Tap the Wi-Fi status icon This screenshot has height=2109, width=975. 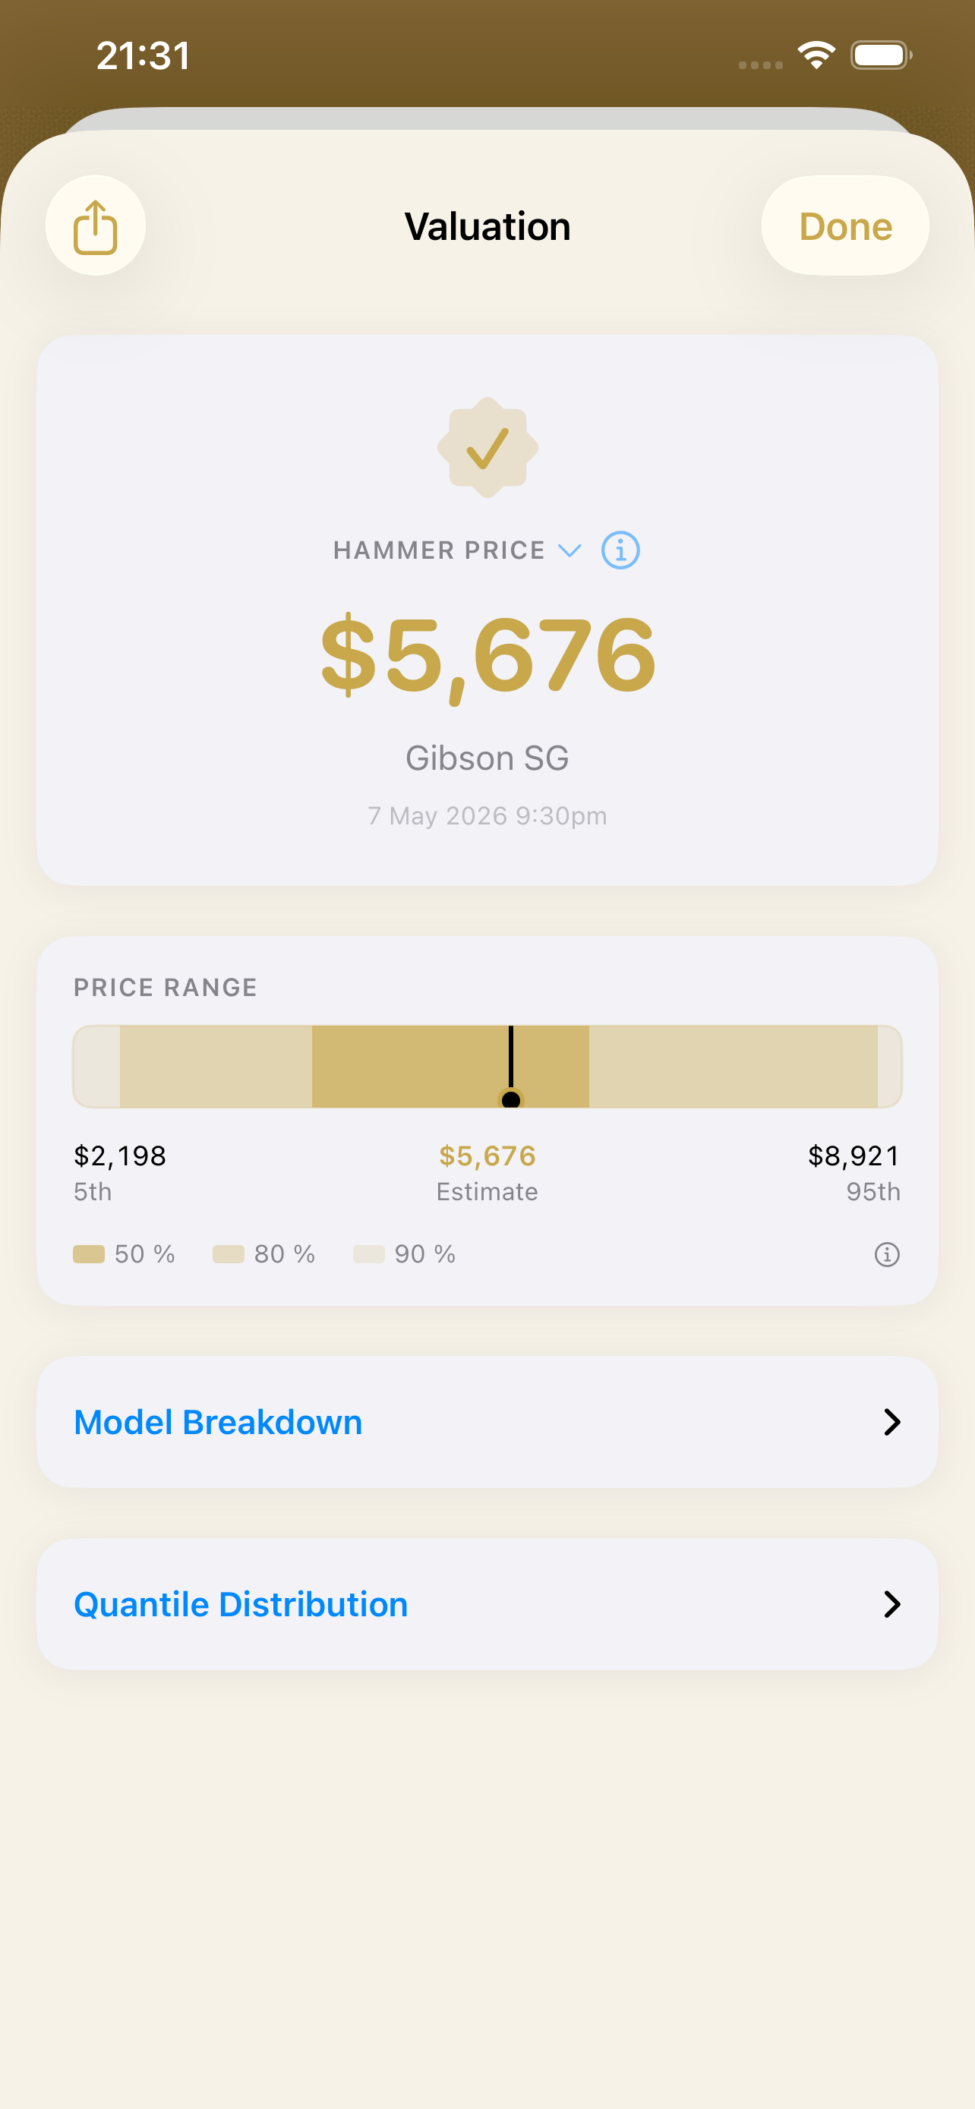pos(816,55)
